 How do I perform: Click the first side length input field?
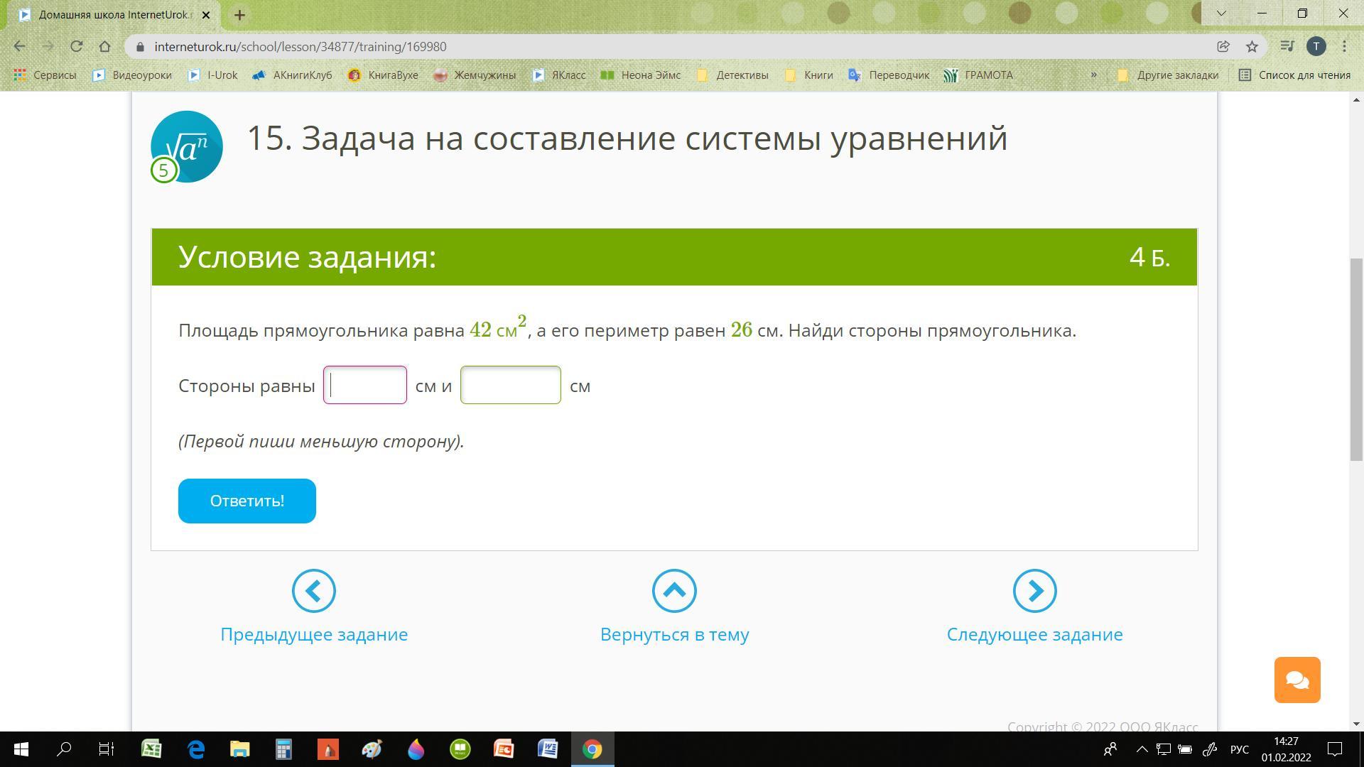[x=365, y=385]
